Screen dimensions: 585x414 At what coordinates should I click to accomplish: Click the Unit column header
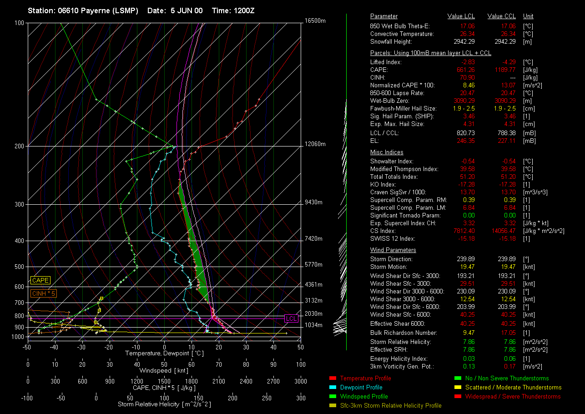(x=529, y=16)
